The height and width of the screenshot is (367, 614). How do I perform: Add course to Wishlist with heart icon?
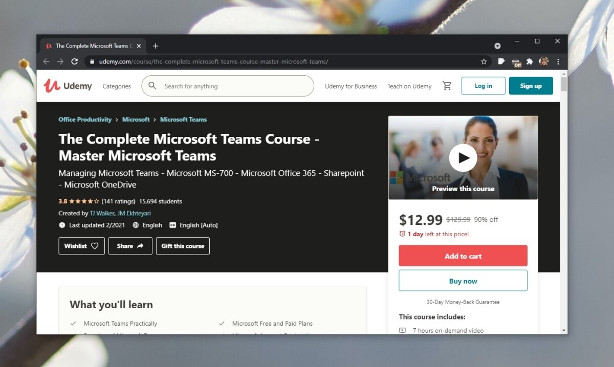click(81, 246)
